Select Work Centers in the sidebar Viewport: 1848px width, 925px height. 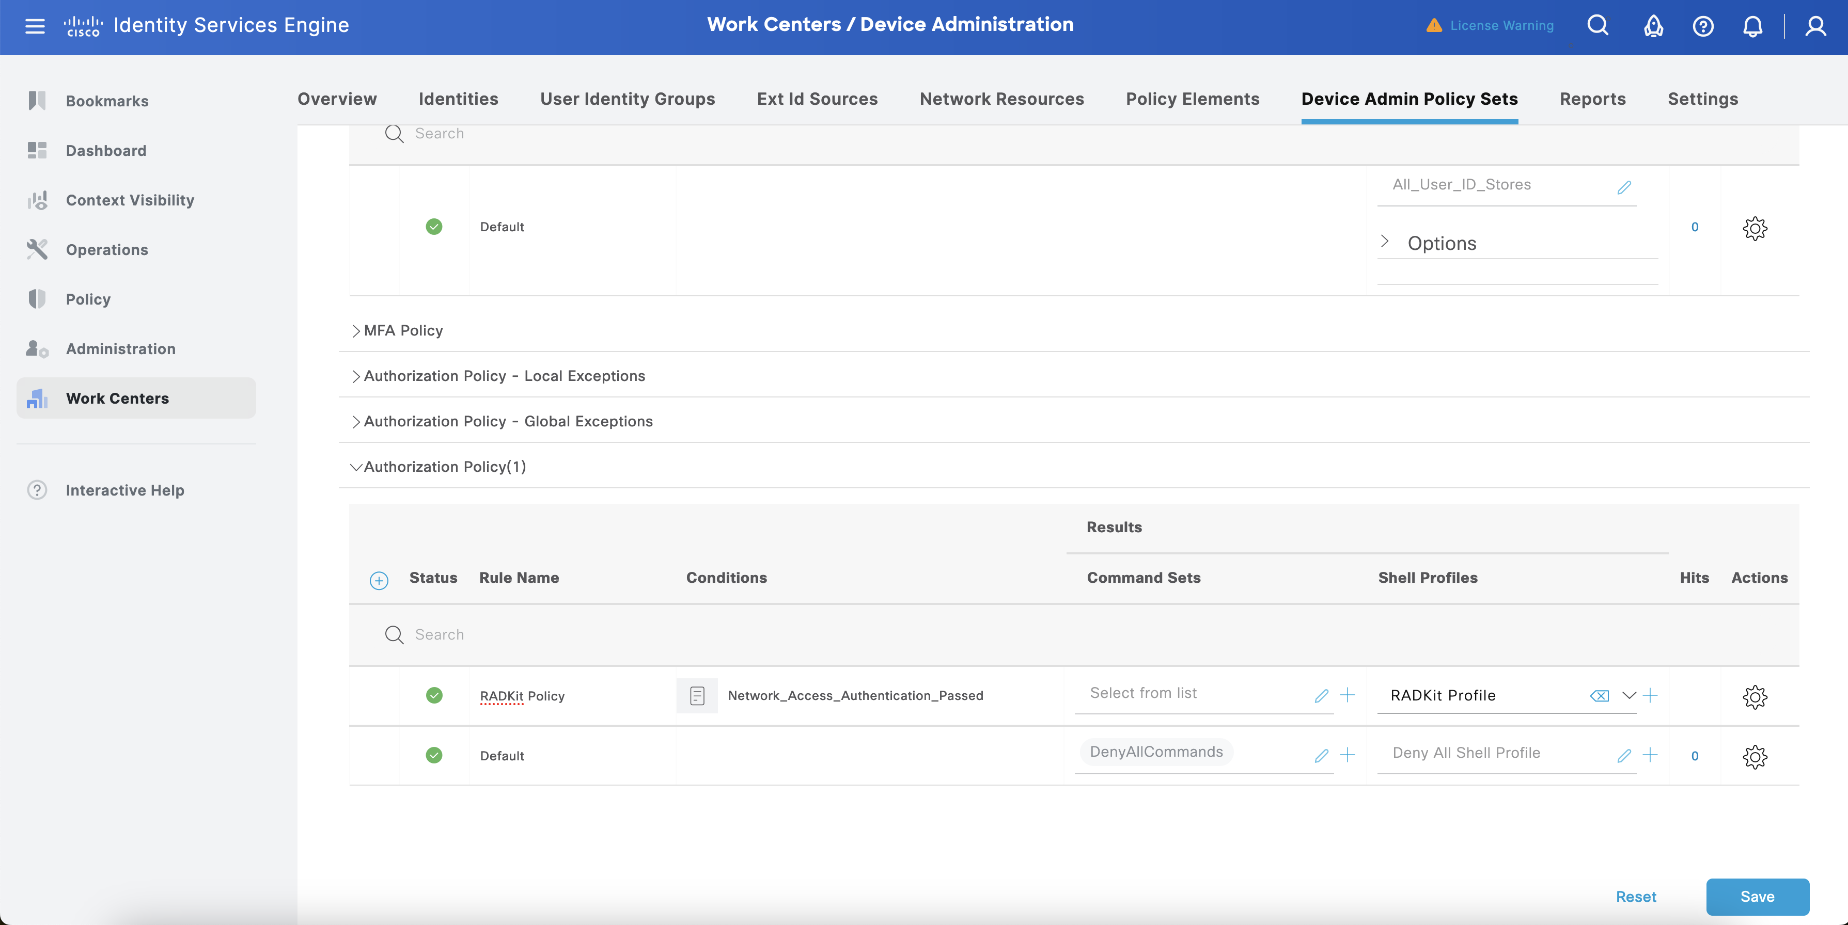pyautogui.click(x=136, y=398)
